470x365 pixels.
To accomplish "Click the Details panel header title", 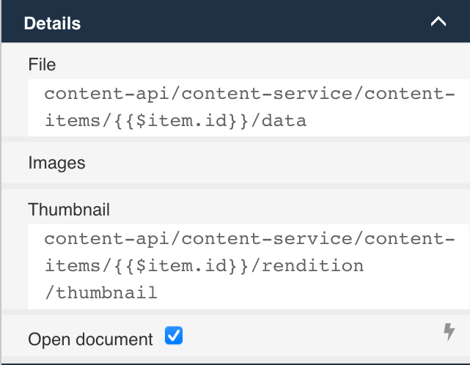I will 52,23.
